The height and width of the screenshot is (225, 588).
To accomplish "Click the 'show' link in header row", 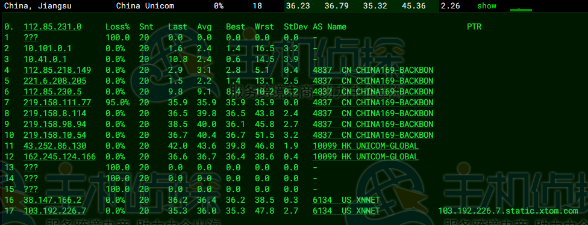I will tap(486, 6).
